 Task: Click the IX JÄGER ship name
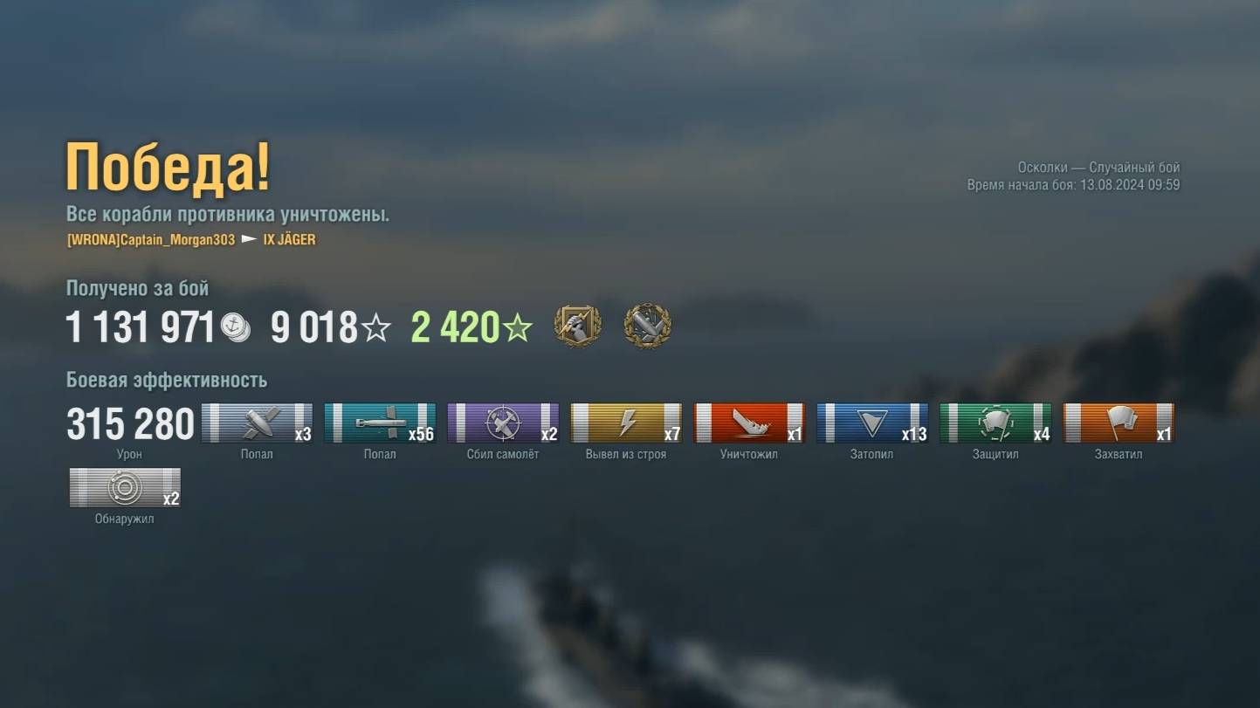[x=289, y=239]
